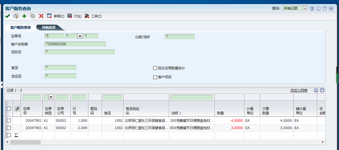Click the right scroll arrow of the grid scrollbar

point(323,142)
